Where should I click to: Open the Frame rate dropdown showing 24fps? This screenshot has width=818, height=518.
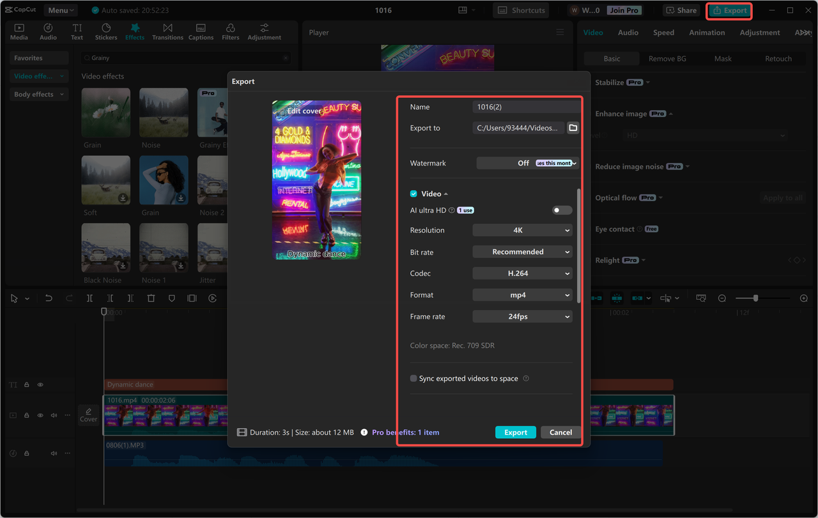tap(522, 316)
